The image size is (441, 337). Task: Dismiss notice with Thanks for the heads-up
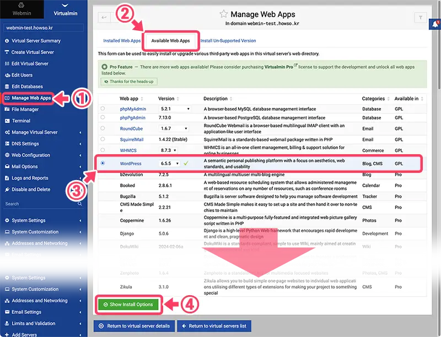coord(129,81)
